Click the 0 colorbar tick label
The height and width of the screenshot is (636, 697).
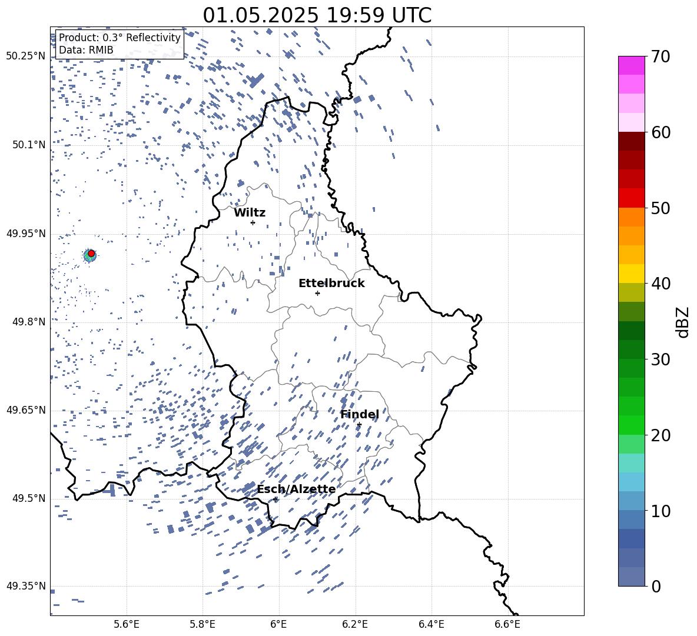click(x=656, y=586)
